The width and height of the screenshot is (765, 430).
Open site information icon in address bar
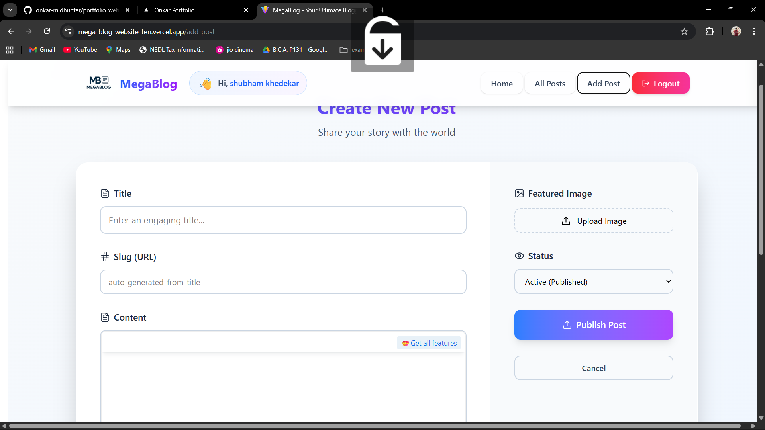tap(68, 31)
